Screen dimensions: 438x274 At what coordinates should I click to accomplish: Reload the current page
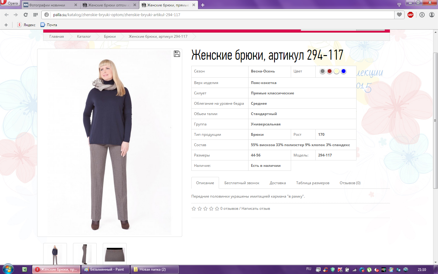coord(26,15)
